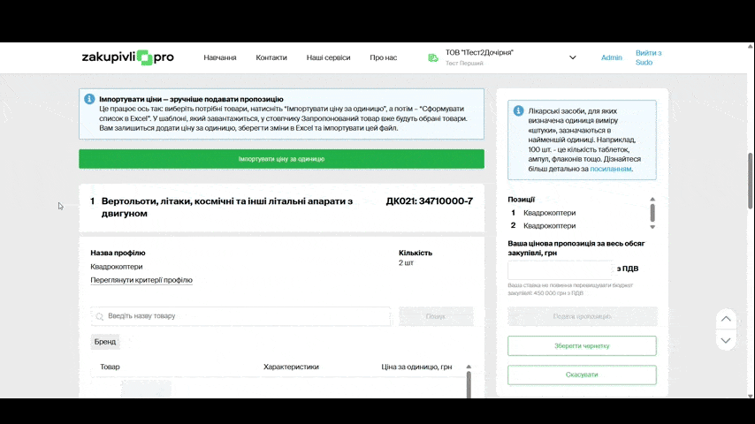Viewport: 755px width, 424px height.
Task: Open Наші сервіси menu item
Action: (328, 57)
